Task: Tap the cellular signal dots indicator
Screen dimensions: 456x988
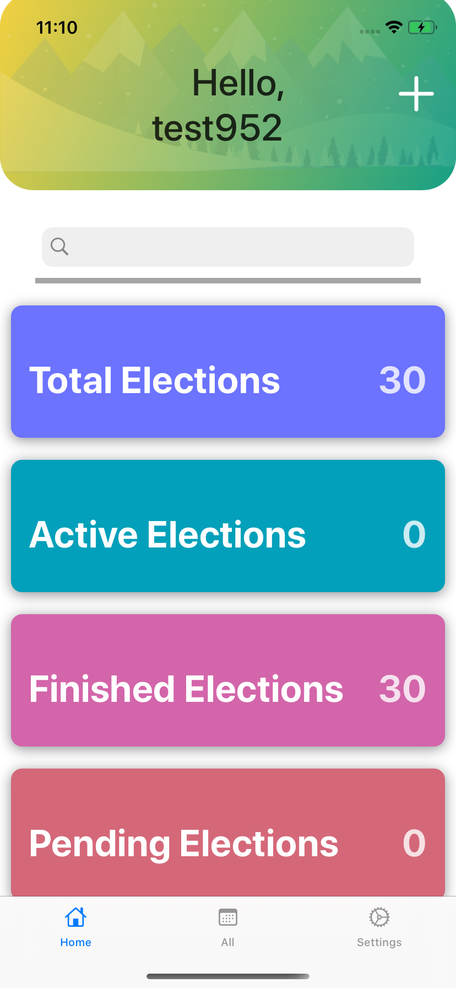Action: click(370, 31)
